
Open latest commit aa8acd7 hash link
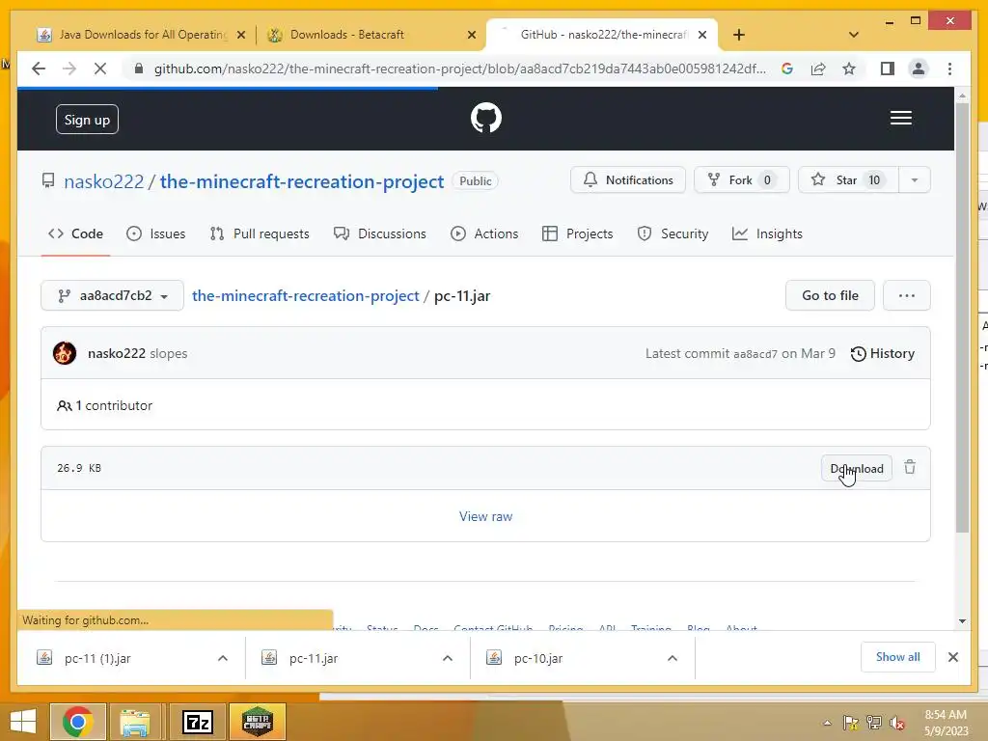pyautogui.click(x=755, y=354)
